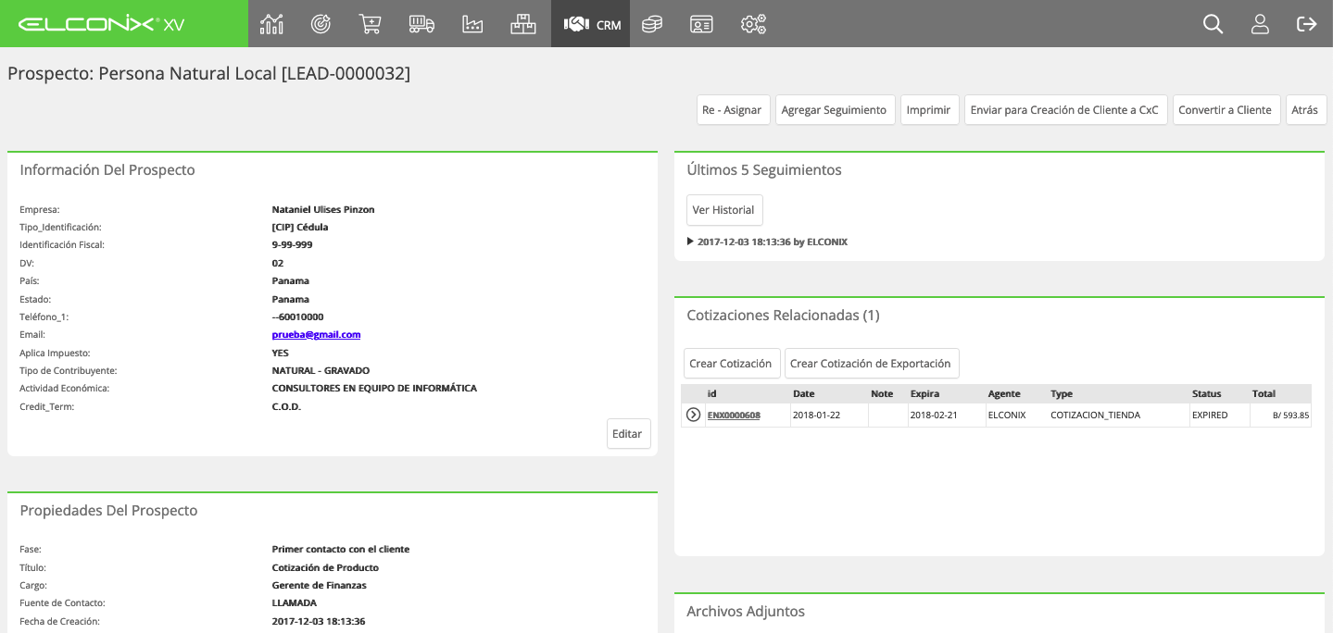Select the CRM tab in navigation
The image size is (1333, 633).
pyautogui.click(x=591, y=24)
